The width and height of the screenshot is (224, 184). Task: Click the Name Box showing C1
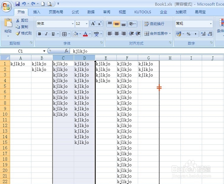(20, 51)
